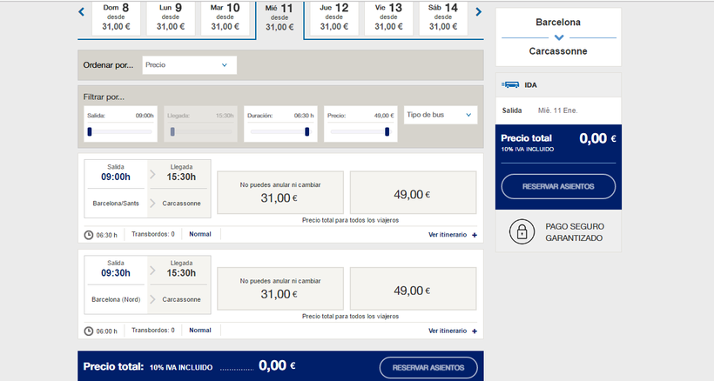Go to previous dates with left arrow
The width and height of the screenshot is (714, 381).
click(82, 12)
